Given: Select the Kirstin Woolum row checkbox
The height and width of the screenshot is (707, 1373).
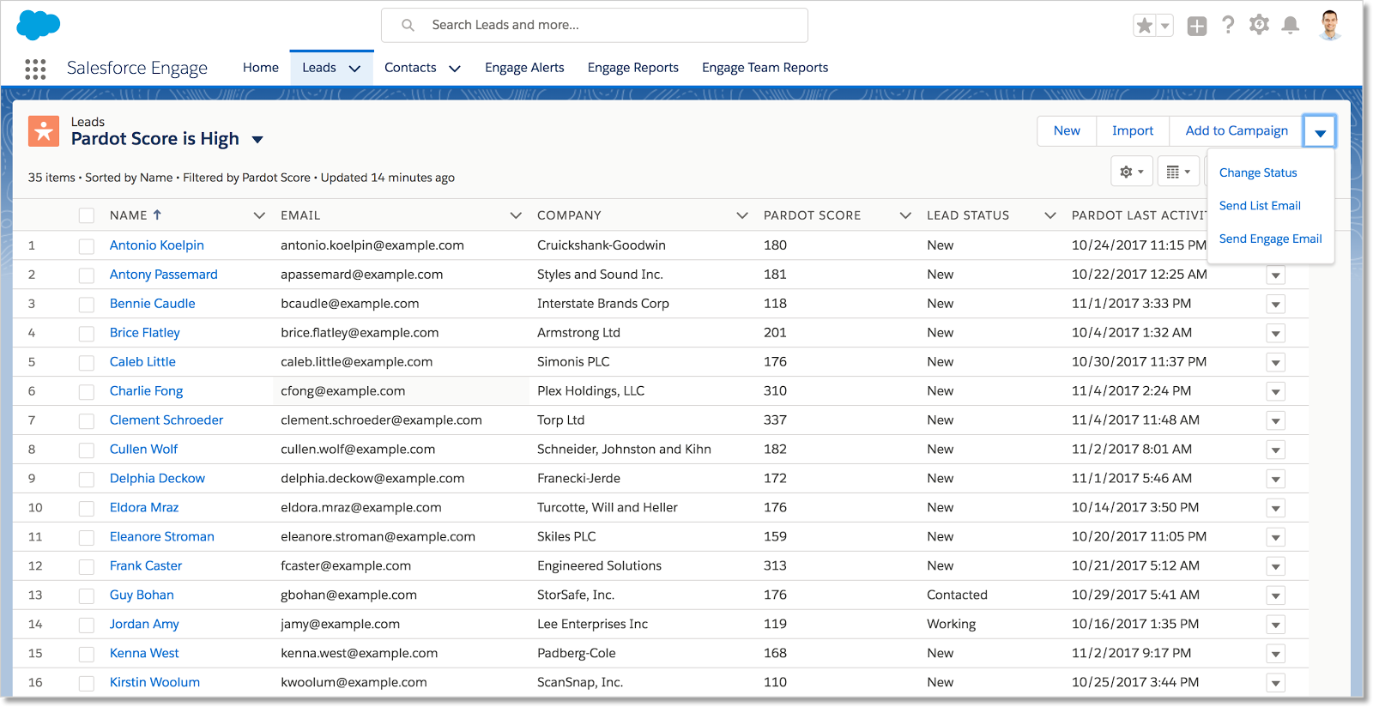Looking at the screenshot, I should coord(87,684).
